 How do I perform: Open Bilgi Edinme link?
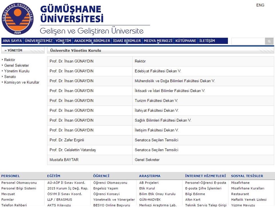click(x=195, y=194)
